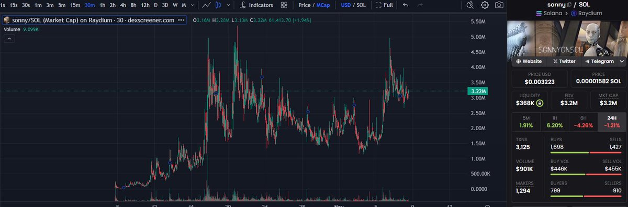The height and width of the screenshot is (207, 628).
Task: Select the 30s timeframe
Action: tap(26, 5)
